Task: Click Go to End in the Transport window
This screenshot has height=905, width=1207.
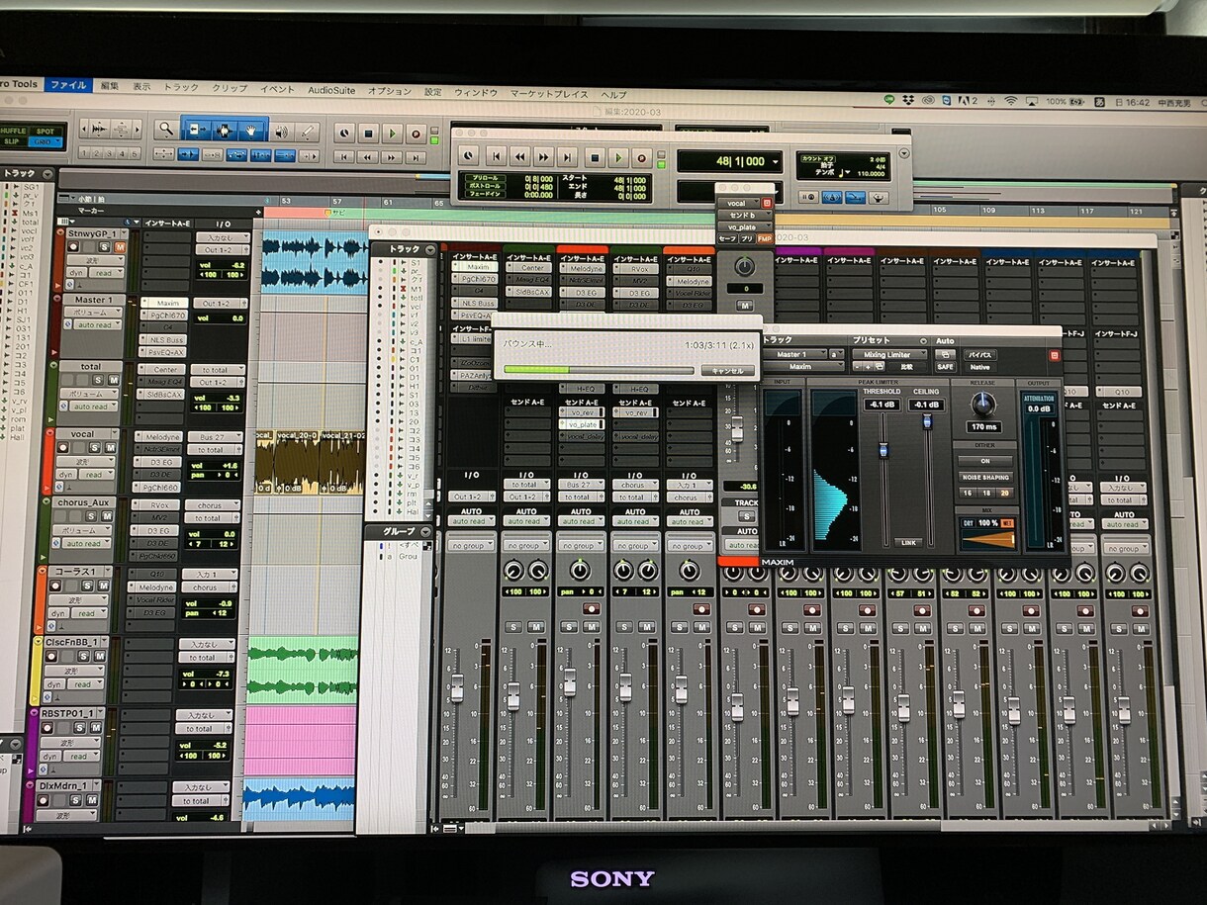Action: click(567, 156)
